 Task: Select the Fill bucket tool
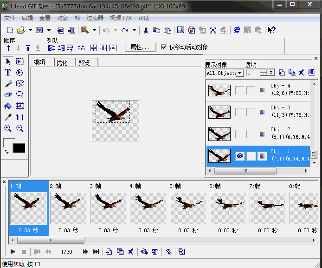8,106
